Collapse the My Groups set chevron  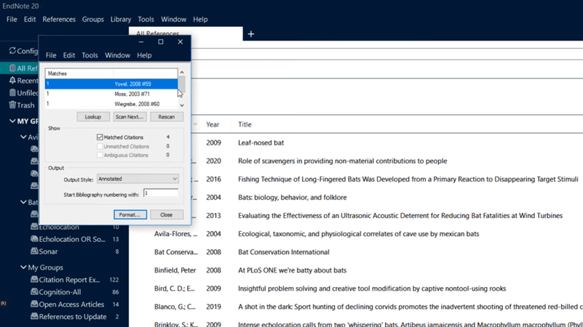point(23,267)
